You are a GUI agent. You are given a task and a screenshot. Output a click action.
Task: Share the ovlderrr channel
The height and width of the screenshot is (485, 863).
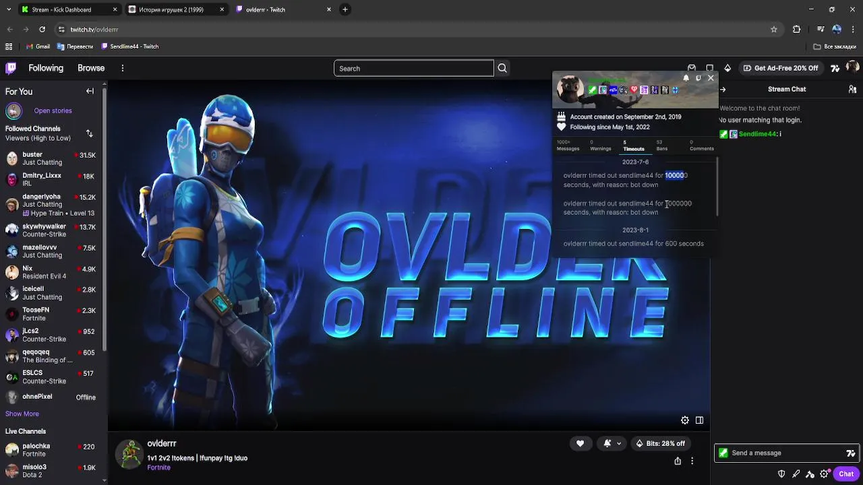click(678, 461)
